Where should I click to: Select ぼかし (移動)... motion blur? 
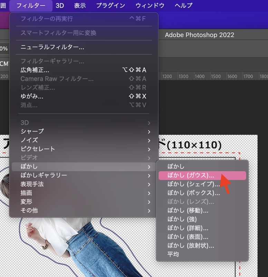pos(188,211)
